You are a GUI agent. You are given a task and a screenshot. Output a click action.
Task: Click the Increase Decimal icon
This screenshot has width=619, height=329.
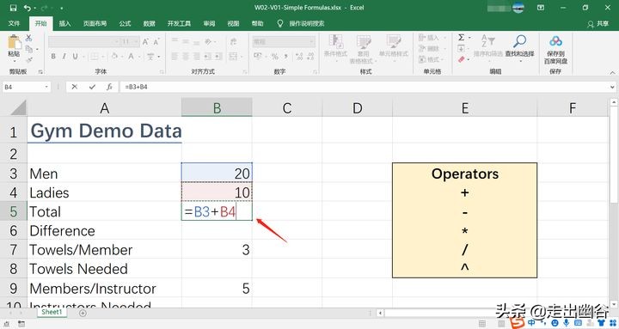point(299,57)
